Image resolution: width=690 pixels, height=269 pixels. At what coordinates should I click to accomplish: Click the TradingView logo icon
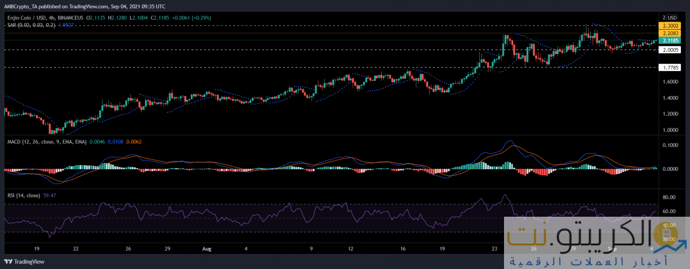[8, 263]
